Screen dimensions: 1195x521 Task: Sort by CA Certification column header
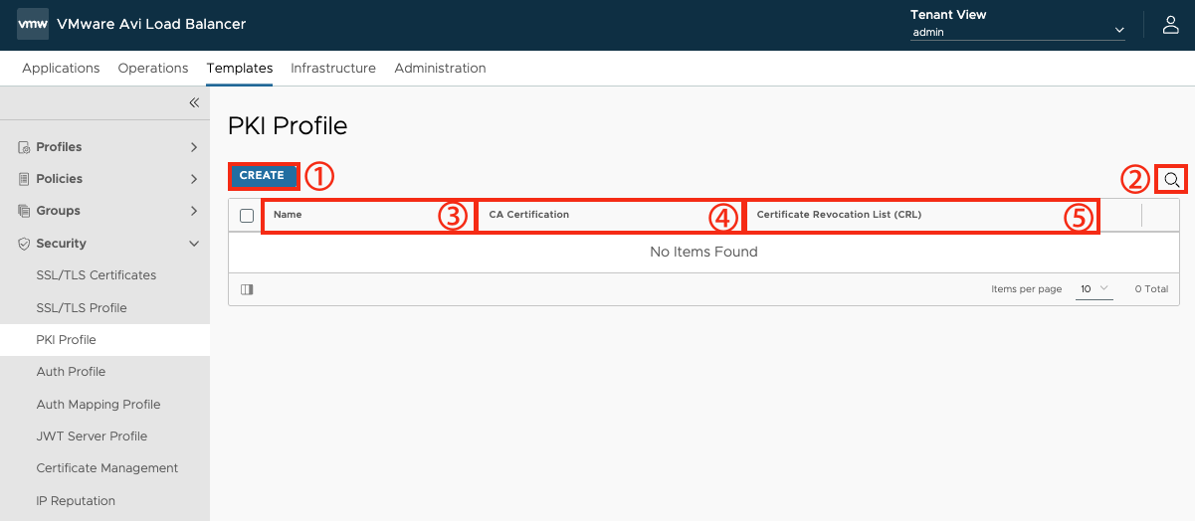[529, 215]
